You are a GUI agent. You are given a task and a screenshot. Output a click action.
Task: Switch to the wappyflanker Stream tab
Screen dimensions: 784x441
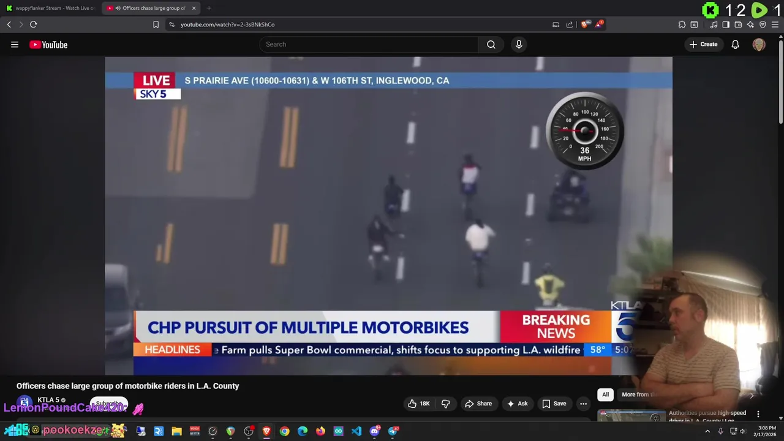click(x=50, y=8)
